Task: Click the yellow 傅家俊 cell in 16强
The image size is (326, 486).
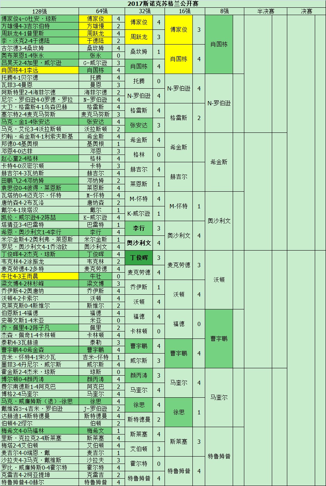Action: tap(179, 29)
